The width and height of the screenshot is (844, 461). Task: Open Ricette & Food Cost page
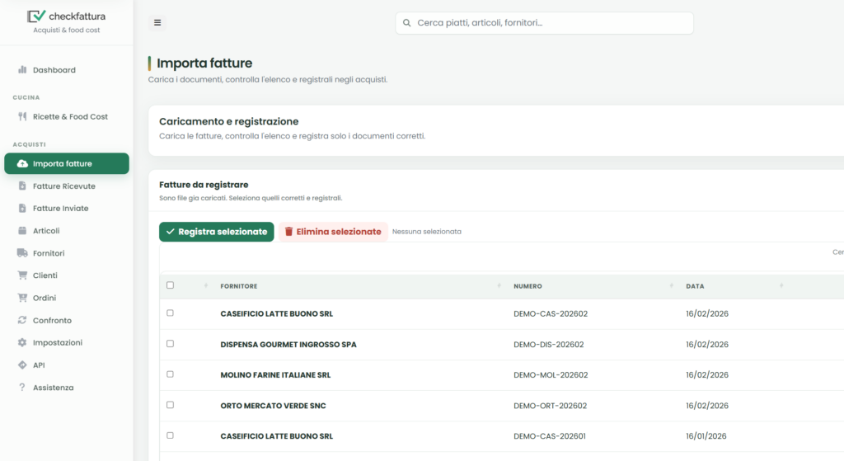coord(67,117)
